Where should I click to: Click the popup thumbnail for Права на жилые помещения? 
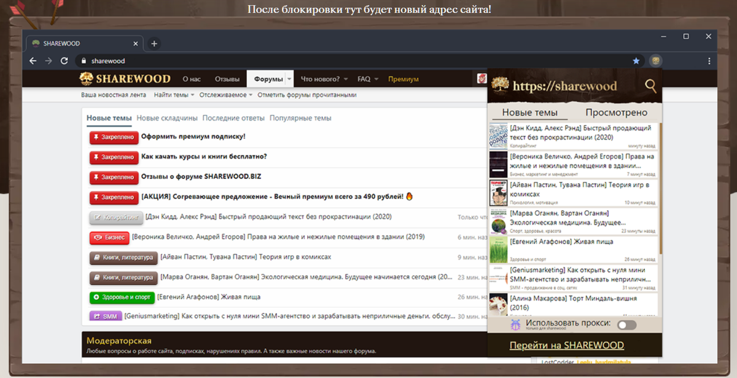pos(498,164)
